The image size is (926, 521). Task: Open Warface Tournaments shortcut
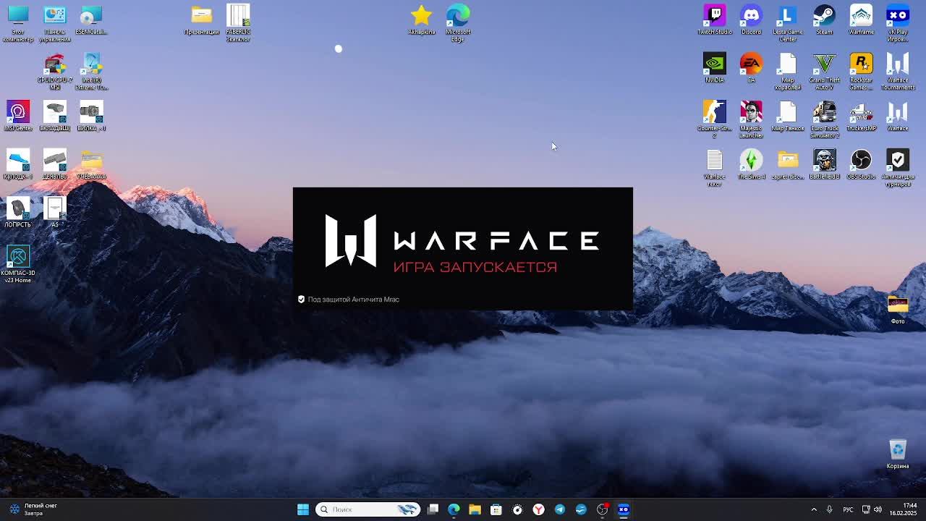click(898, 72)
